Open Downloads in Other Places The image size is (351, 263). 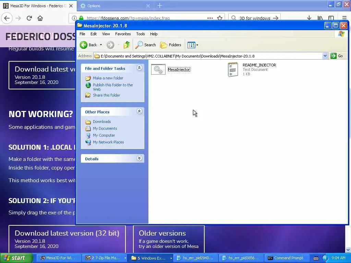102,122
